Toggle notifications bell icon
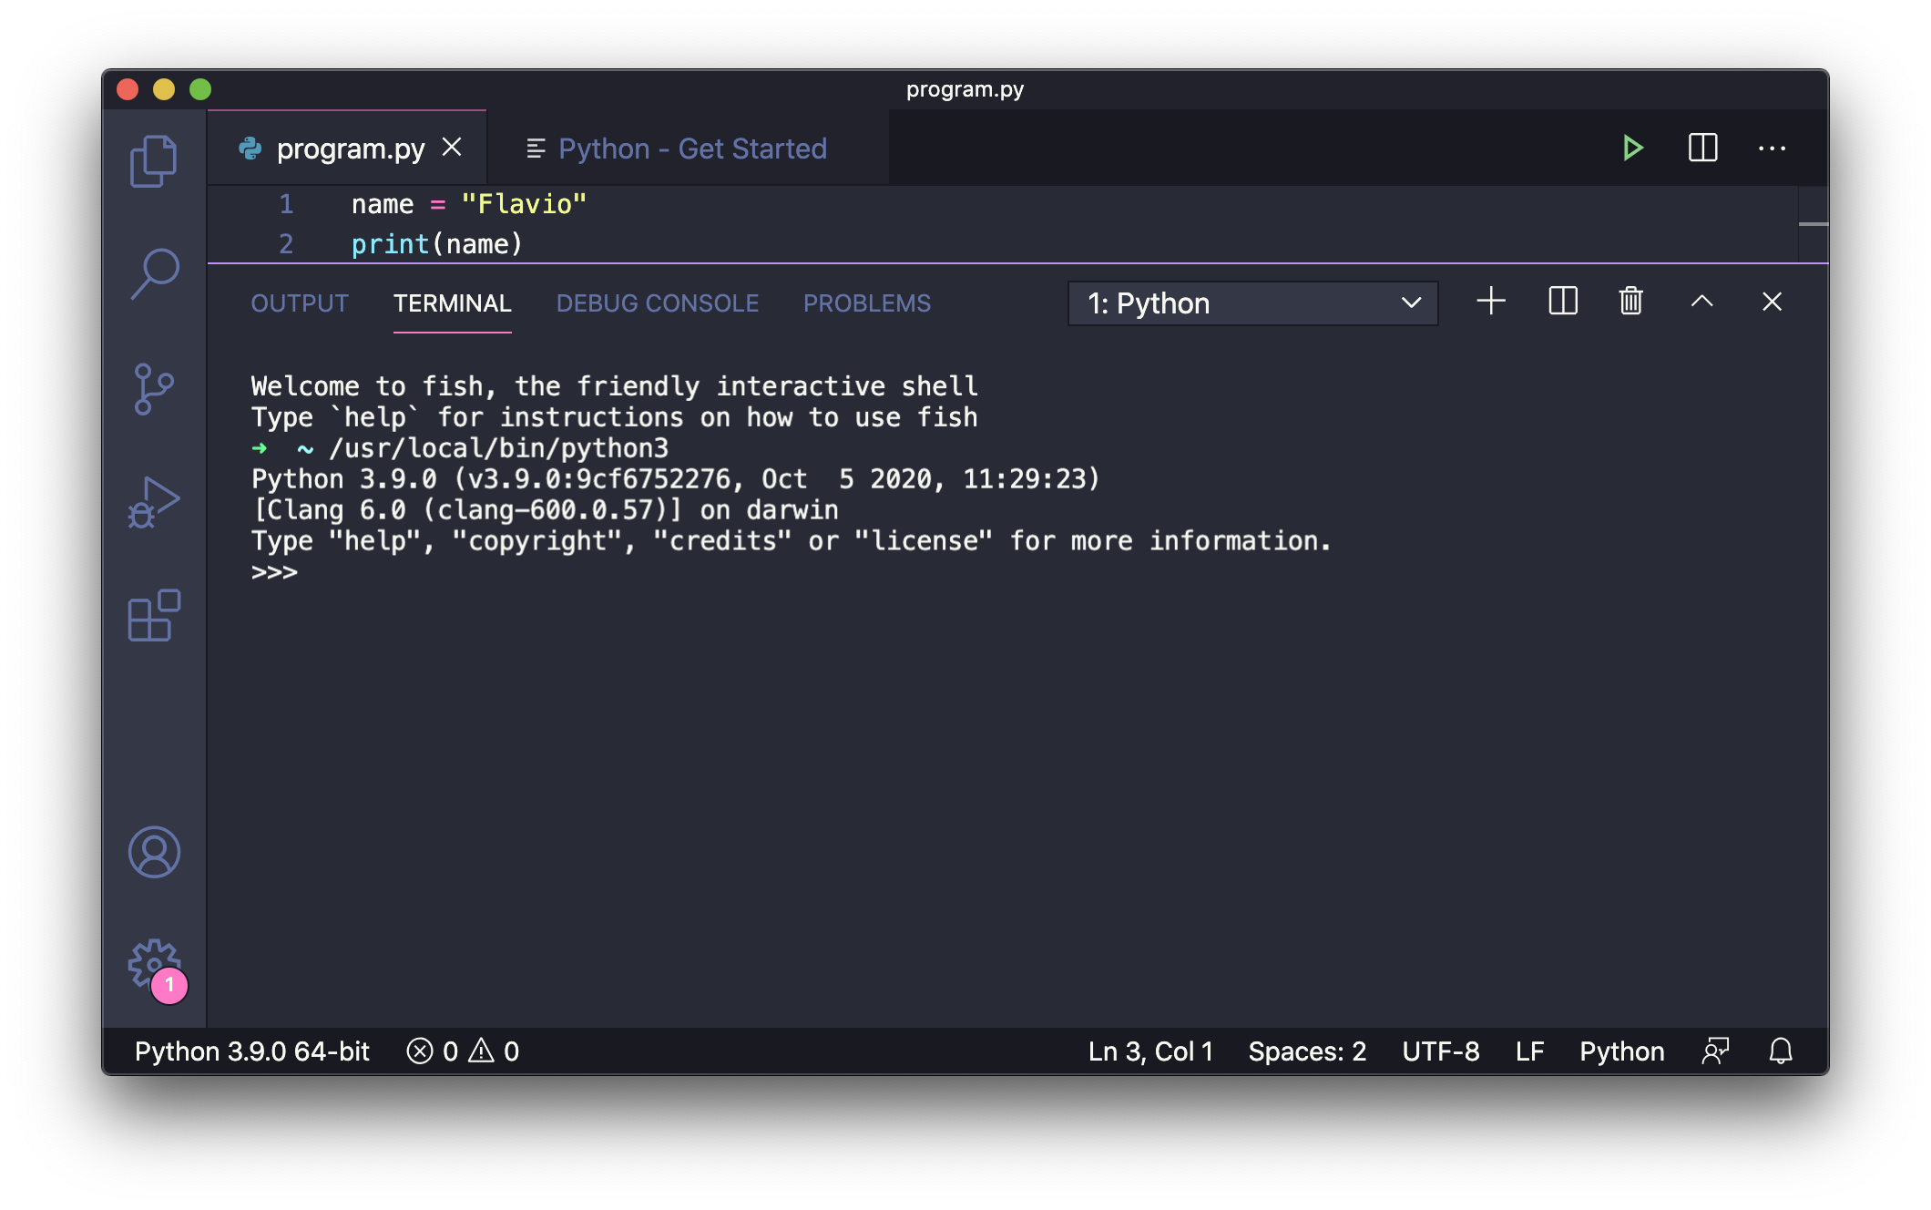 tap(1781, 1050)
